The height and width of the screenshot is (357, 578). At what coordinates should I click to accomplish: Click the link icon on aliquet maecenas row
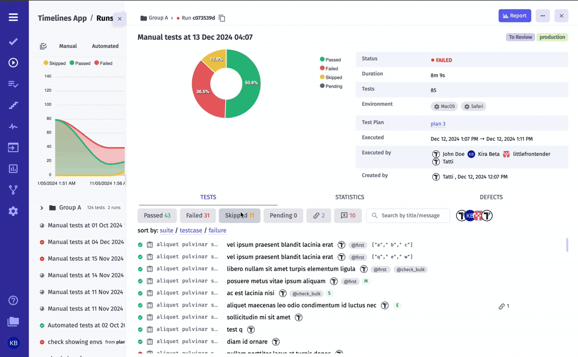[x=502, y=306]
